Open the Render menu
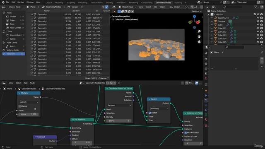The height and width of the screenshot is (149, 265). [x=21, y=2]
